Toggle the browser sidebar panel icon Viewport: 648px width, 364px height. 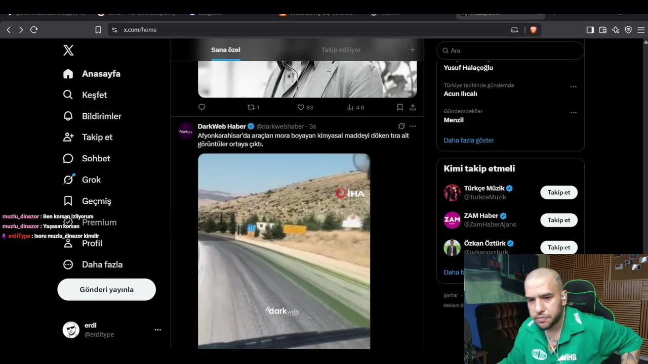point(590,30)
